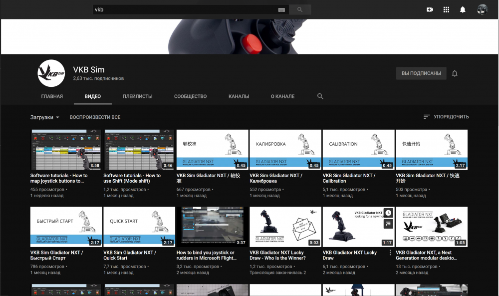Click the Create video camera icon
This screenshot has height=296, width=499.
point(430,9)
